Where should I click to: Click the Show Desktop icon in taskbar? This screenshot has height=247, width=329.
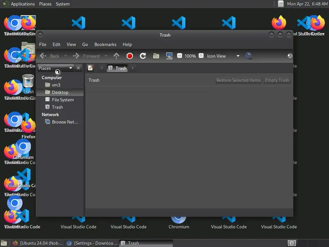tap(4, 243)
